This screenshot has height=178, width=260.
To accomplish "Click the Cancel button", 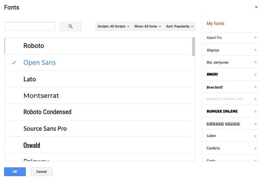I will (41, 172).
